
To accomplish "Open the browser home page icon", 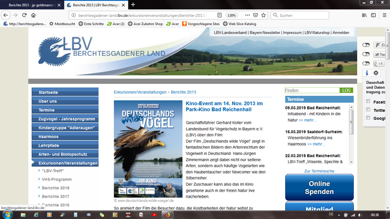I will (x=33, y=15).
